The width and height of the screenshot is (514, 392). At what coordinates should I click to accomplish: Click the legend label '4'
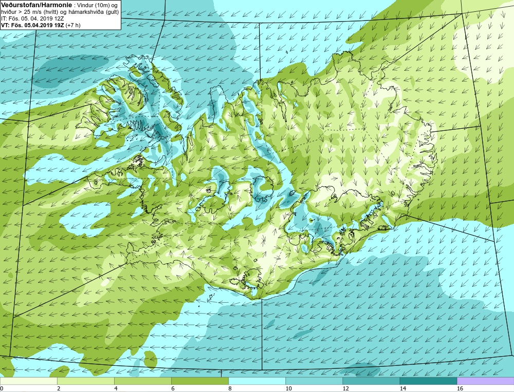click(116, 388)
